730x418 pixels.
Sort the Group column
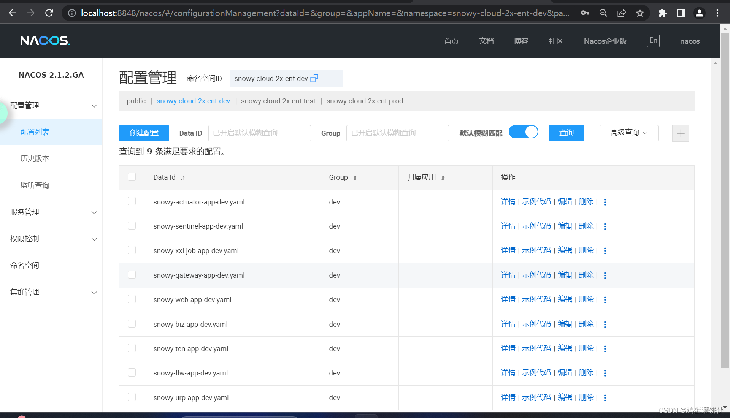(355, 178)
